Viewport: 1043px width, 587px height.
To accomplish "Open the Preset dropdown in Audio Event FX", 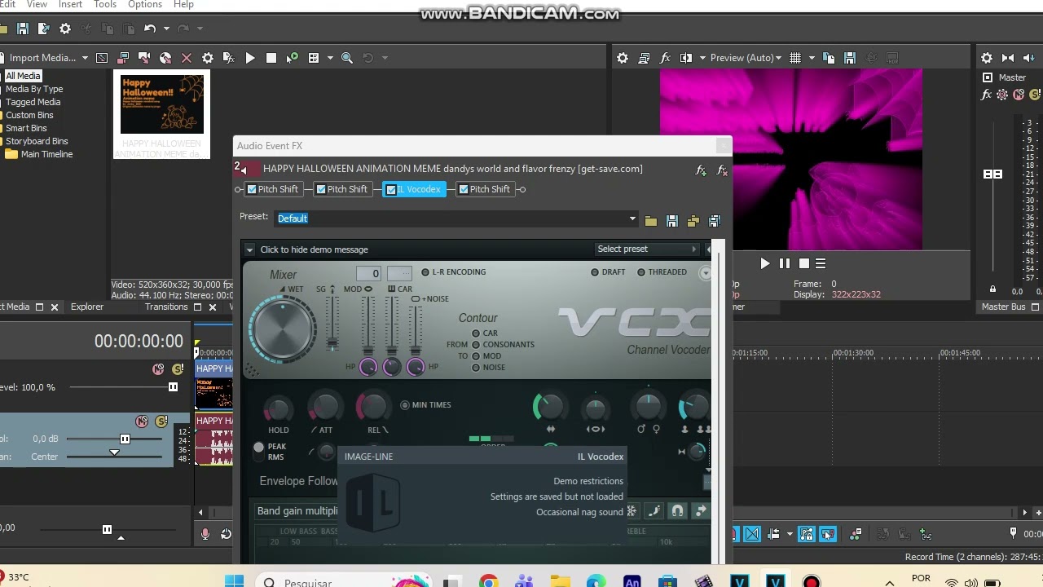I will coord(632,218).
